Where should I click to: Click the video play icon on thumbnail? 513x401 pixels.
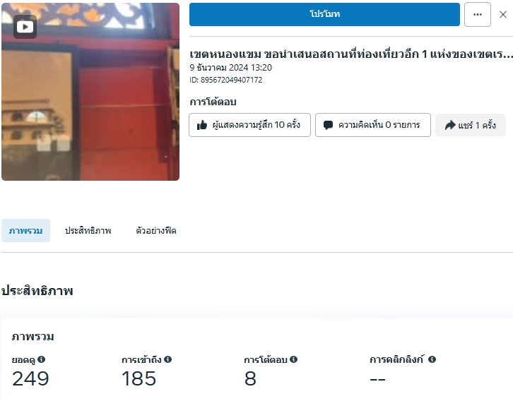pos(25,27)
